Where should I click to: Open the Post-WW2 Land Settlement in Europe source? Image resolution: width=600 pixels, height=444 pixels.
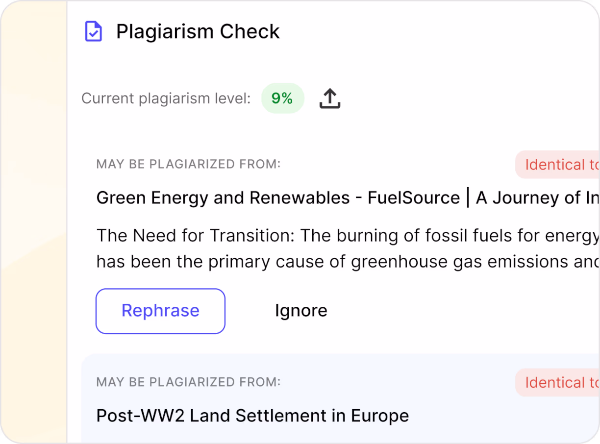[252, 416]
